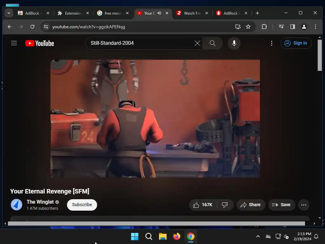Open OneDrive cloud tray icon
Viewport: 325px width, 244px height.
[268, 236]
